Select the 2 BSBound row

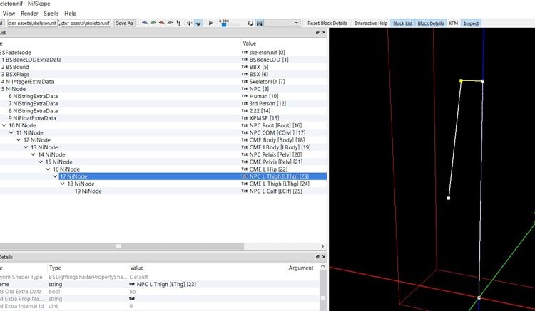pos(163,67)
